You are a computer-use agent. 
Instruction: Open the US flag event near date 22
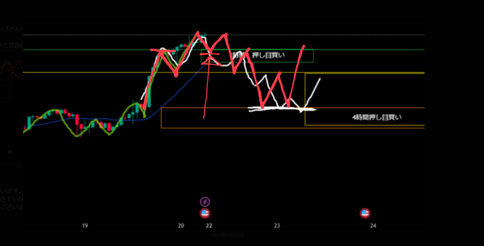[x=205, y=213]
